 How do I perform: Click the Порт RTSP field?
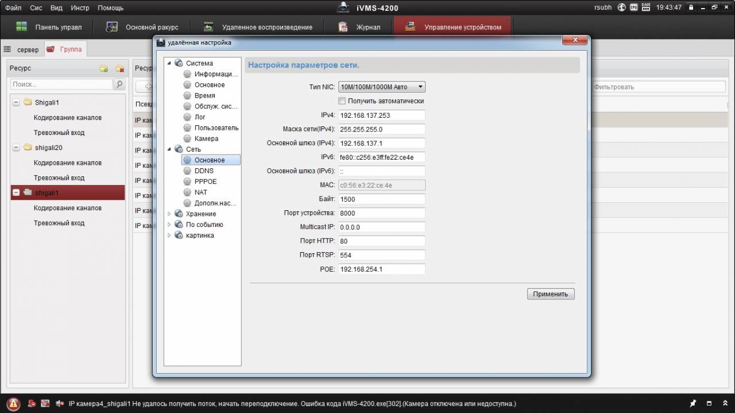[x=381, y=255]
